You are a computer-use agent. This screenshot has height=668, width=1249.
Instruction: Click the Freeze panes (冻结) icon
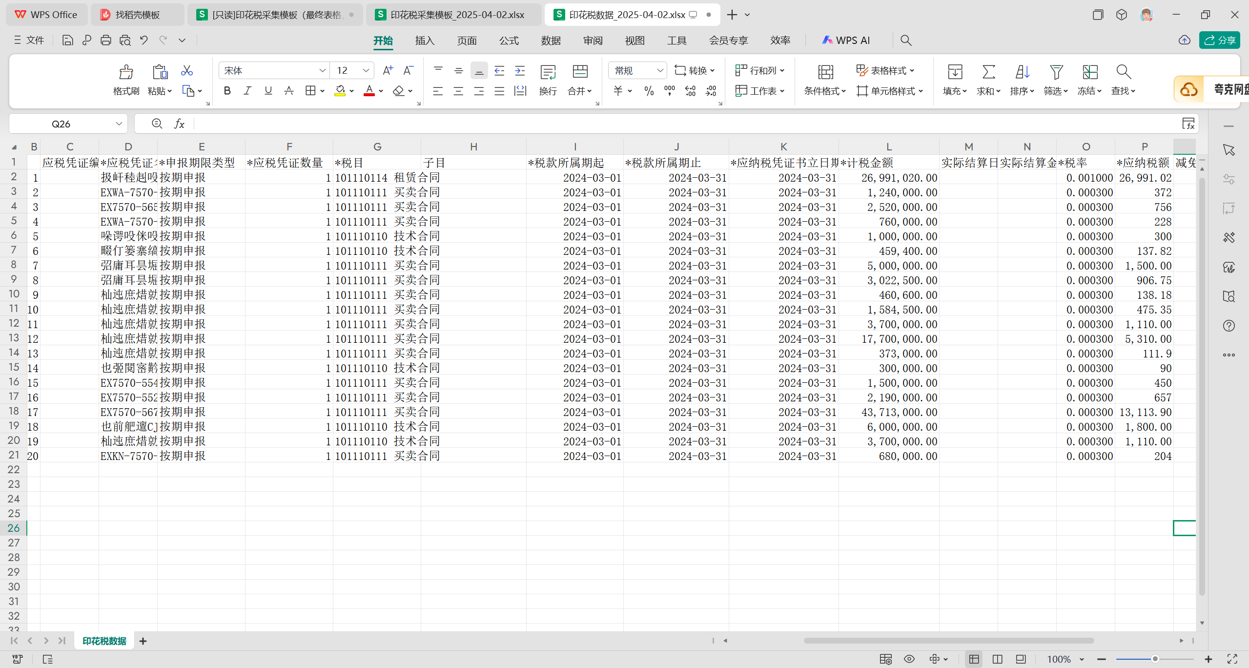coord(1090,72)
